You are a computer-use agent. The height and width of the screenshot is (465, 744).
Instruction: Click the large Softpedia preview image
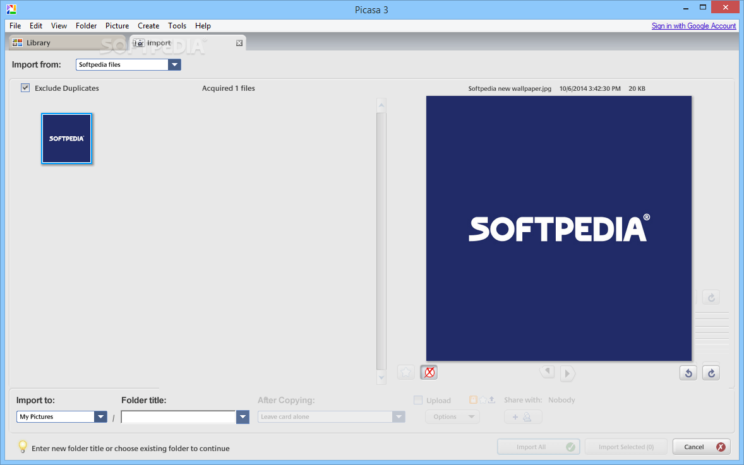coord(558,228)
